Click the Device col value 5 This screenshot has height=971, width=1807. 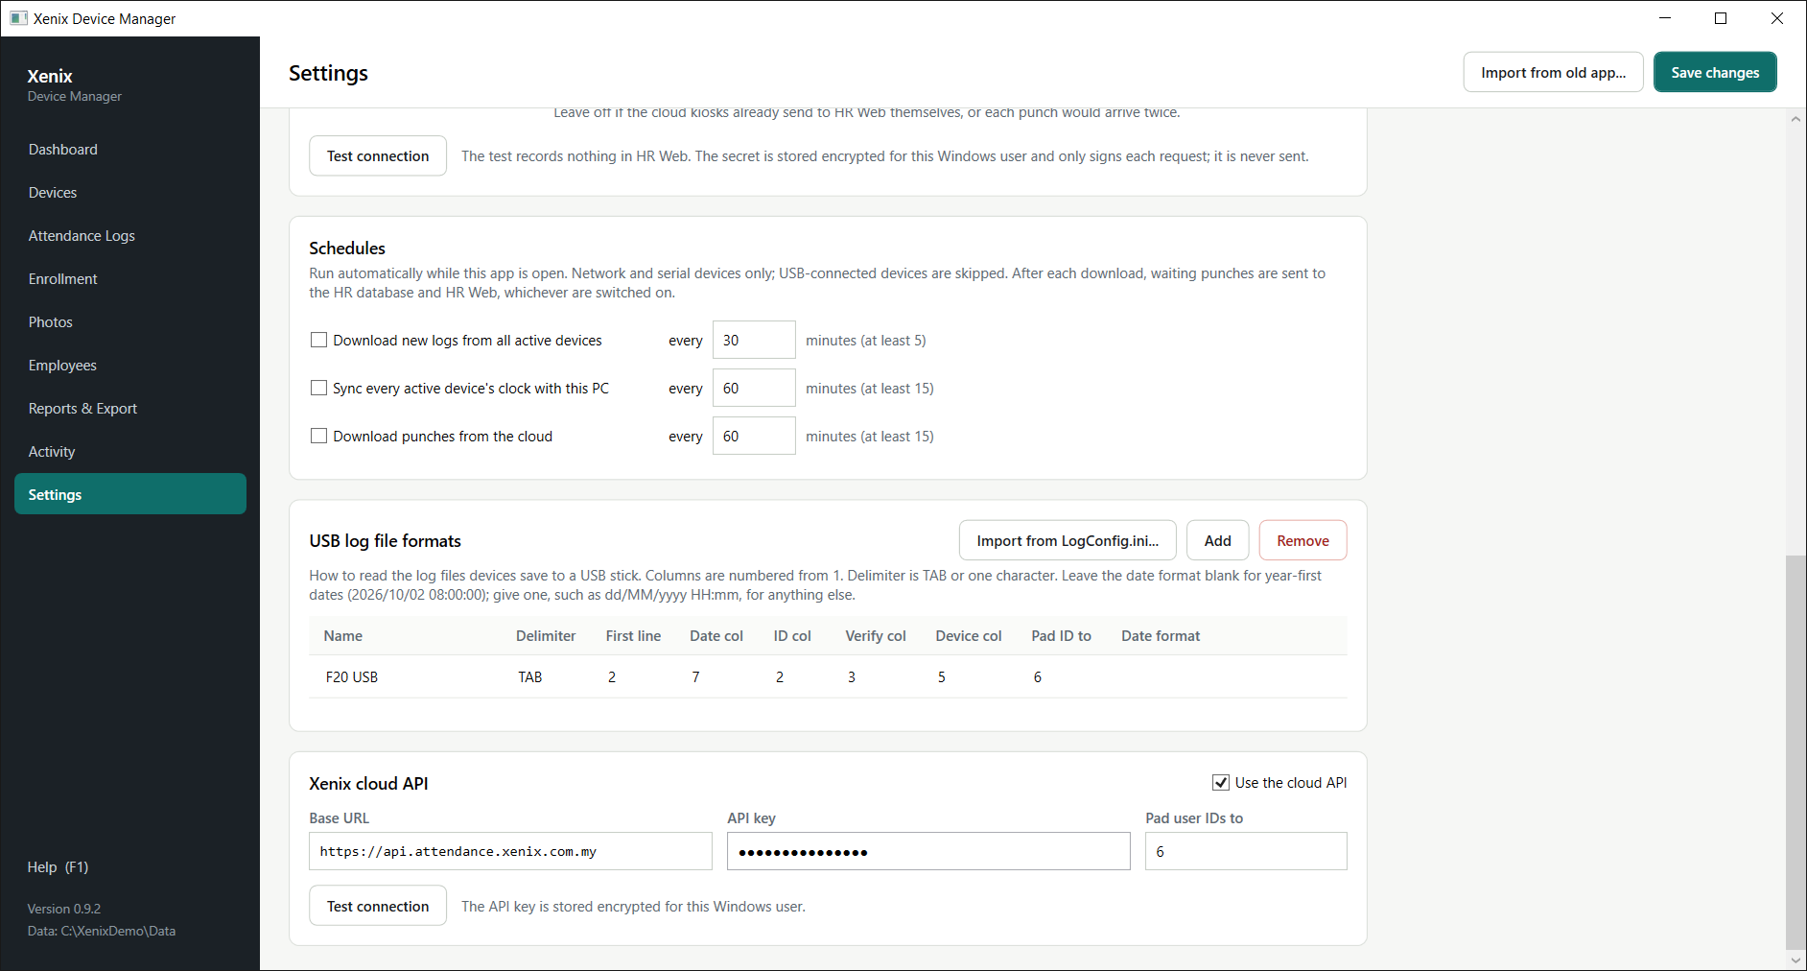[x=942, y=677]
